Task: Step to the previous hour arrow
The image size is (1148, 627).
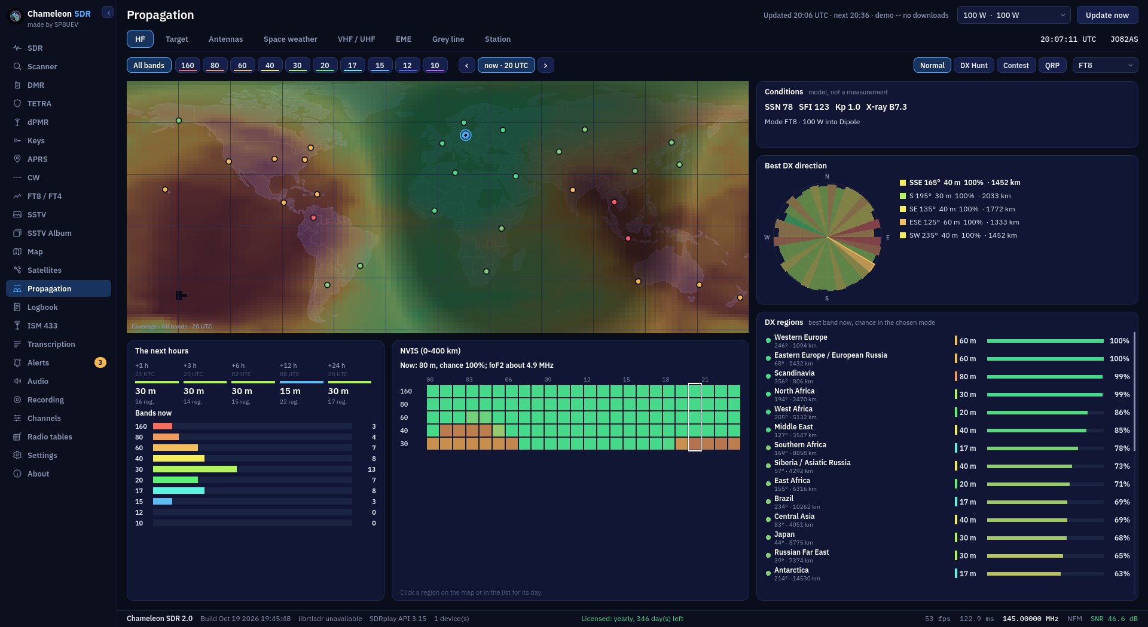Action: pos(467,65)
